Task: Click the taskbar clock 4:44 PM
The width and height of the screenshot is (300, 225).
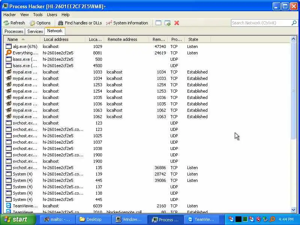Action: (286, 219)
